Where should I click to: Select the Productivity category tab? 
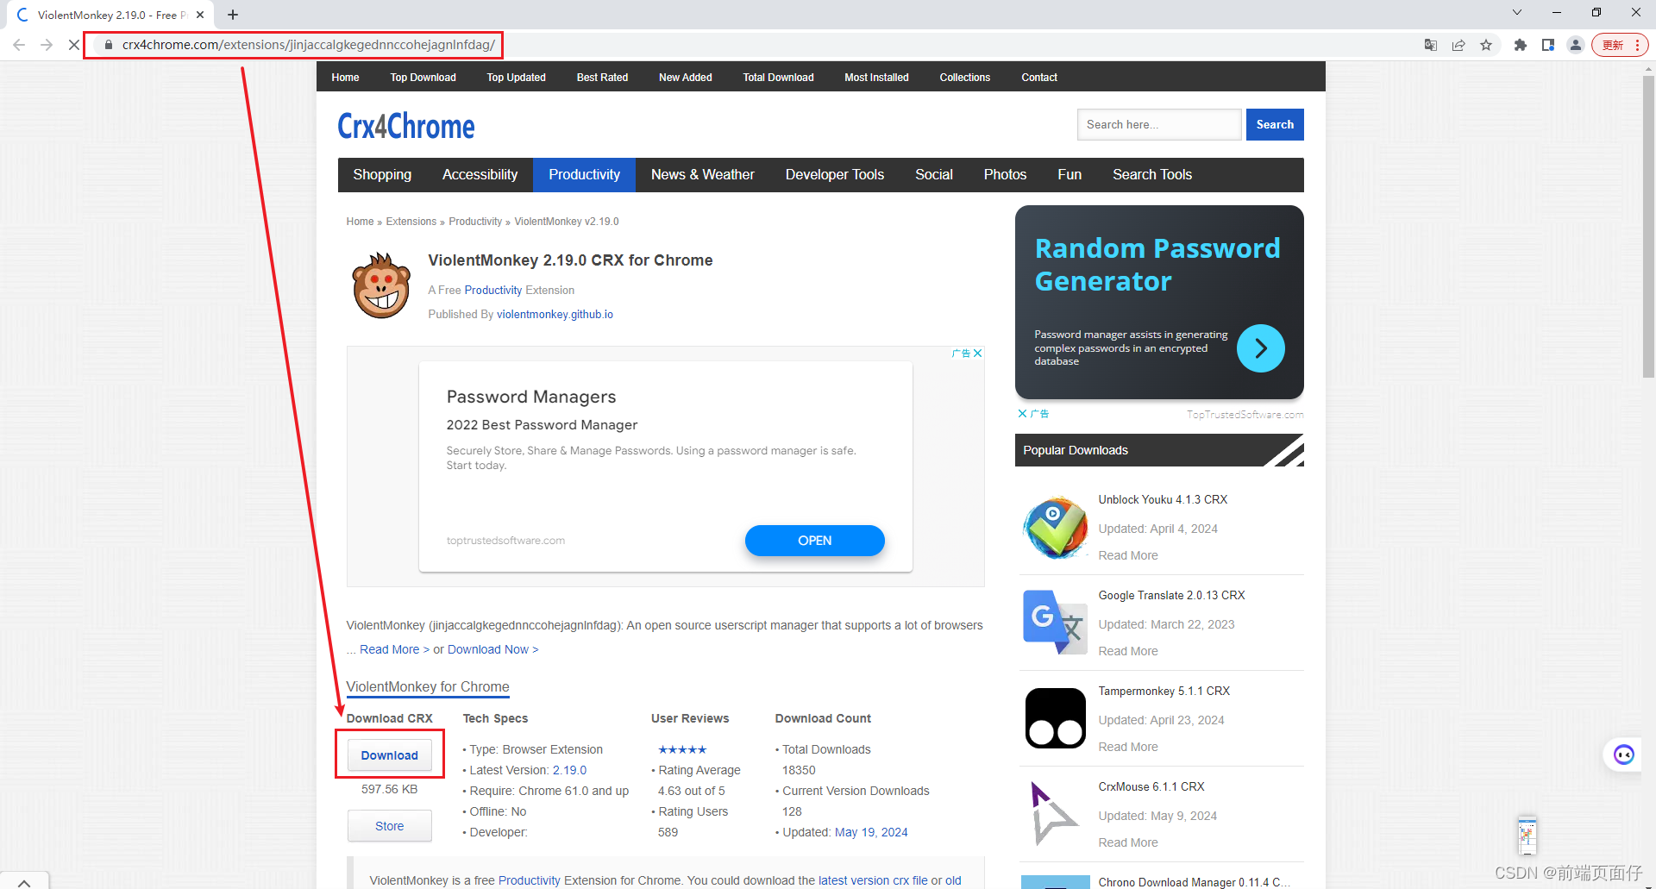tap(584, 175)
